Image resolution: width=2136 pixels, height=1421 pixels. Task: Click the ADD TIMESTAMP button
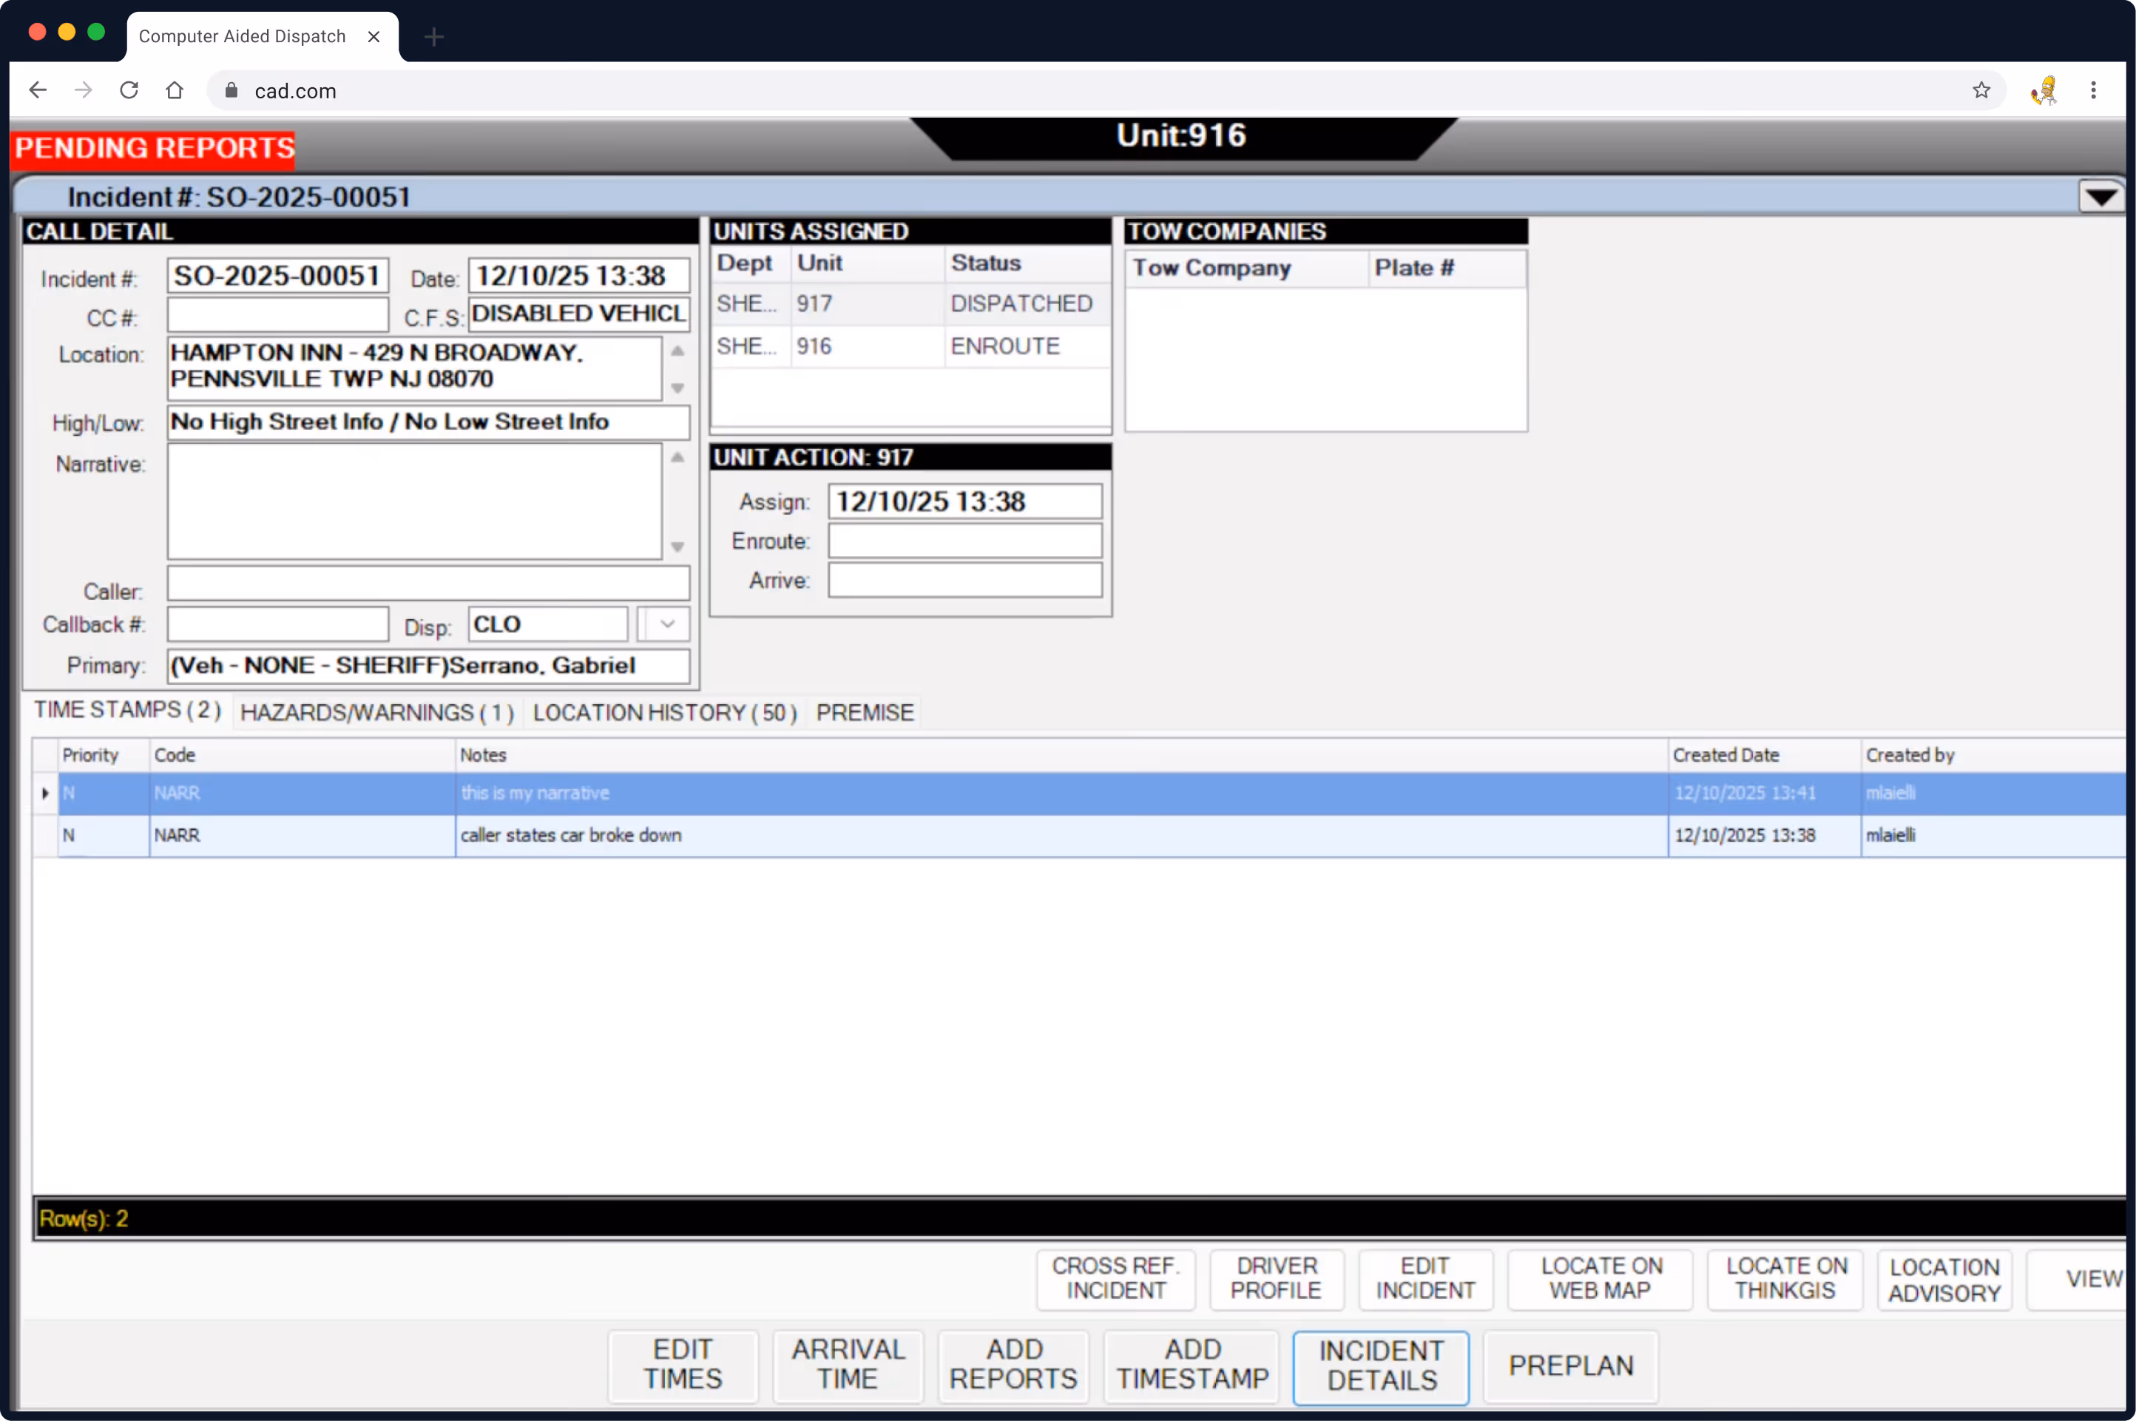tap(1192, 1366)
